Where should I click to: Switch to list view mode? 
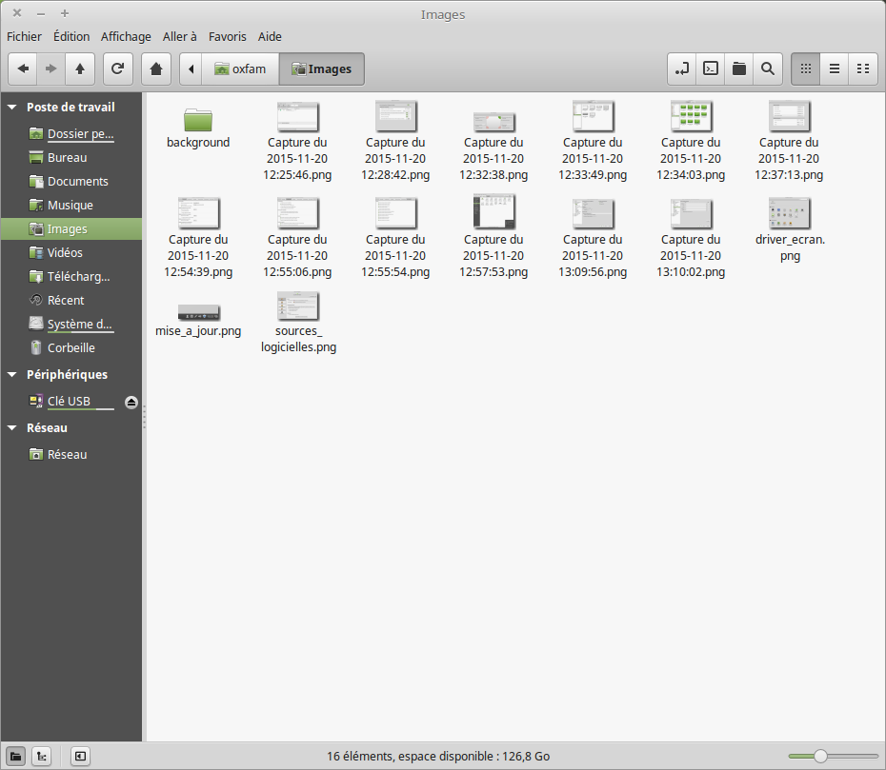tap(834, 69)
